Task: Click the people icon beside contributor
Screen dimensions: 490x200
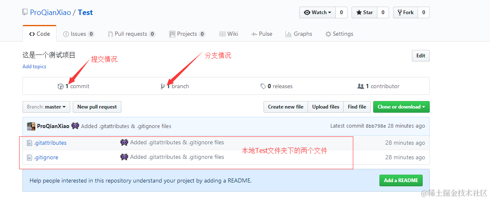Action: (x=361, y=86)
